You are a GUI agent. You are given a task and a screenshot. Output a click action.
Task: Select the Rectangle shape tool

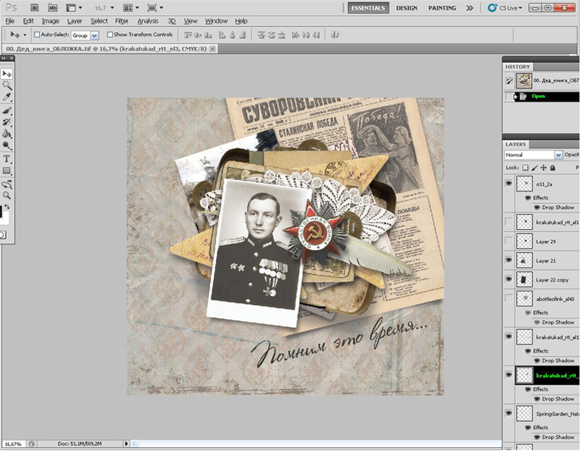coord(7,171)
